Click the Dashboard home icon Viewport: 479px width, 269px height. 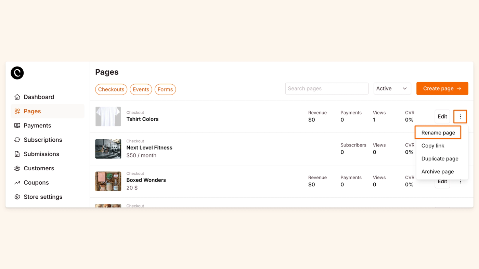[x=17, y=97]
